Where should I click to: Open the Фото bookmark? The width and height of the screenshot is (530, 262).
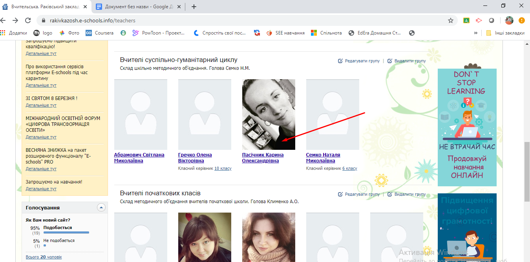[69, 33]
